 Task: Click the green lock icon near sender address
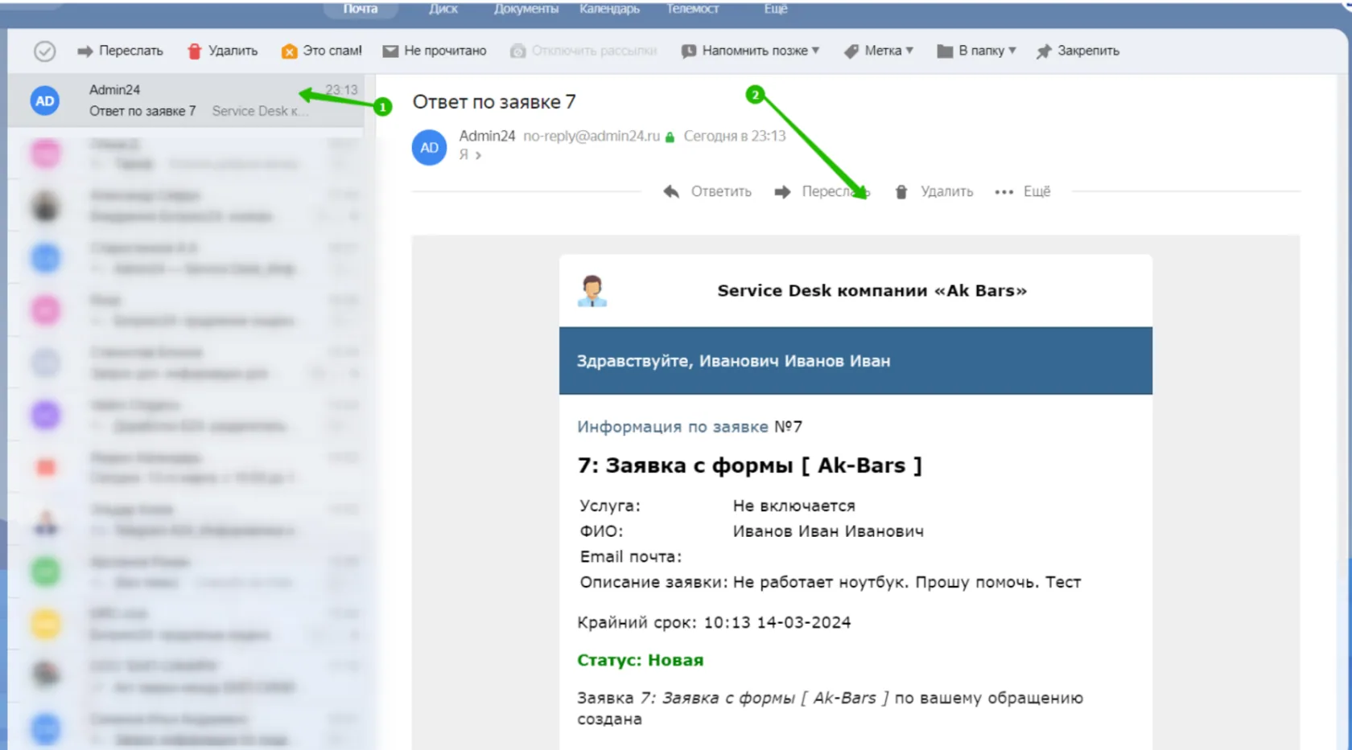pos(670,137)
